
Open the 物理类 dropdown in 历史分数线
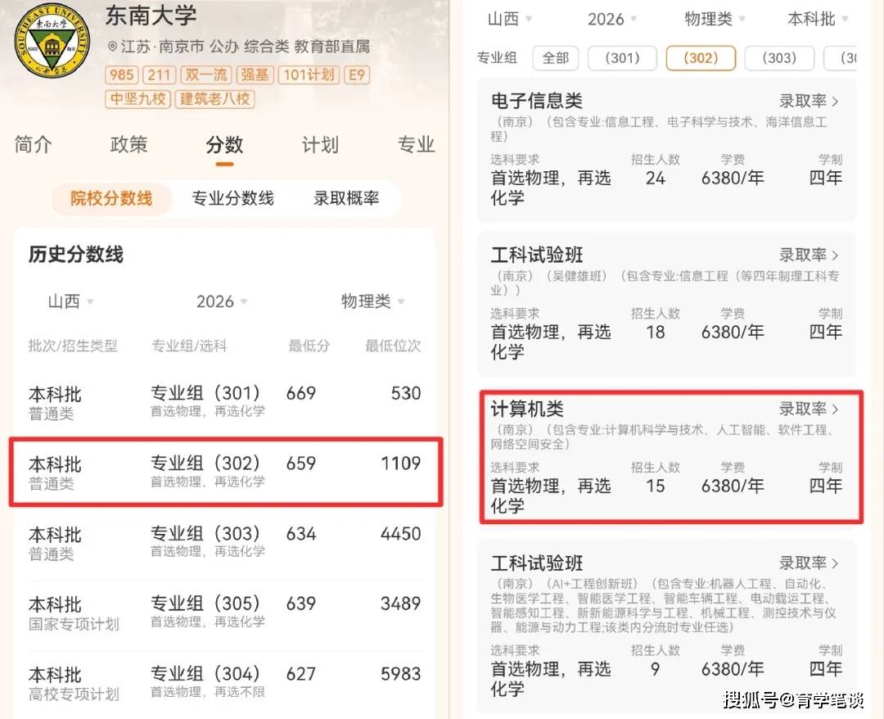(x=372, y=301)
